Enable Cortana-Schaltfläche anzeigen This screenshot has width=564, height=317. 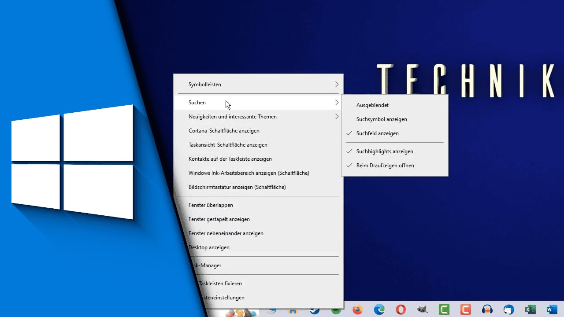tap(258, 131)
